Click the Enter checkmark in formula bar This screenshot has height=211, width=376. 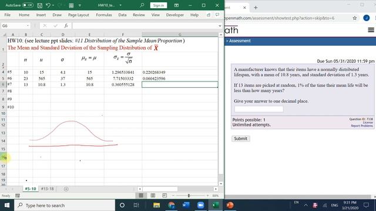(x=55, y=26)
